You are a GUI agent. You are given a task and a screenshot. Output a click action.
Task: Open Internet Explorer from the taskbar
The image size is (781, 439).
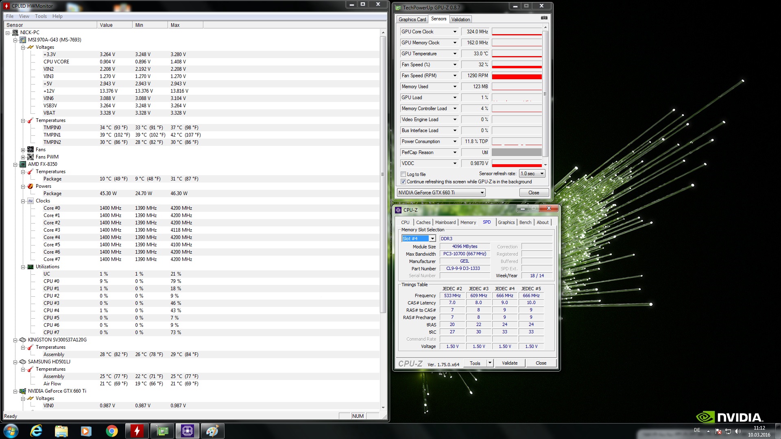pyautogui.click(x=36, y=431)
